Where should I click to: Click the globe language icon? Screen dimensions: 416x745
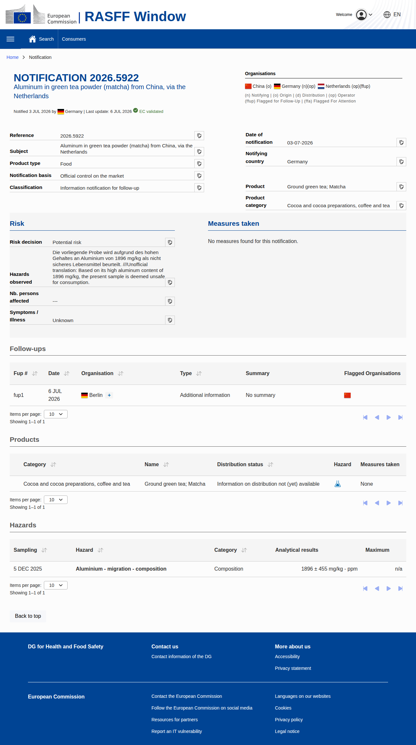point(387,15)
